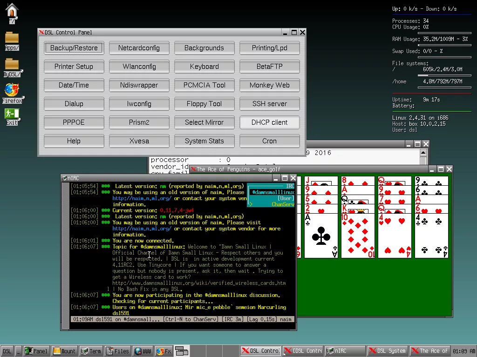Switch to The Ace of Penguins taskbar entry
Viewport: 477px width, 357px height.
click(x=429, y=351)
